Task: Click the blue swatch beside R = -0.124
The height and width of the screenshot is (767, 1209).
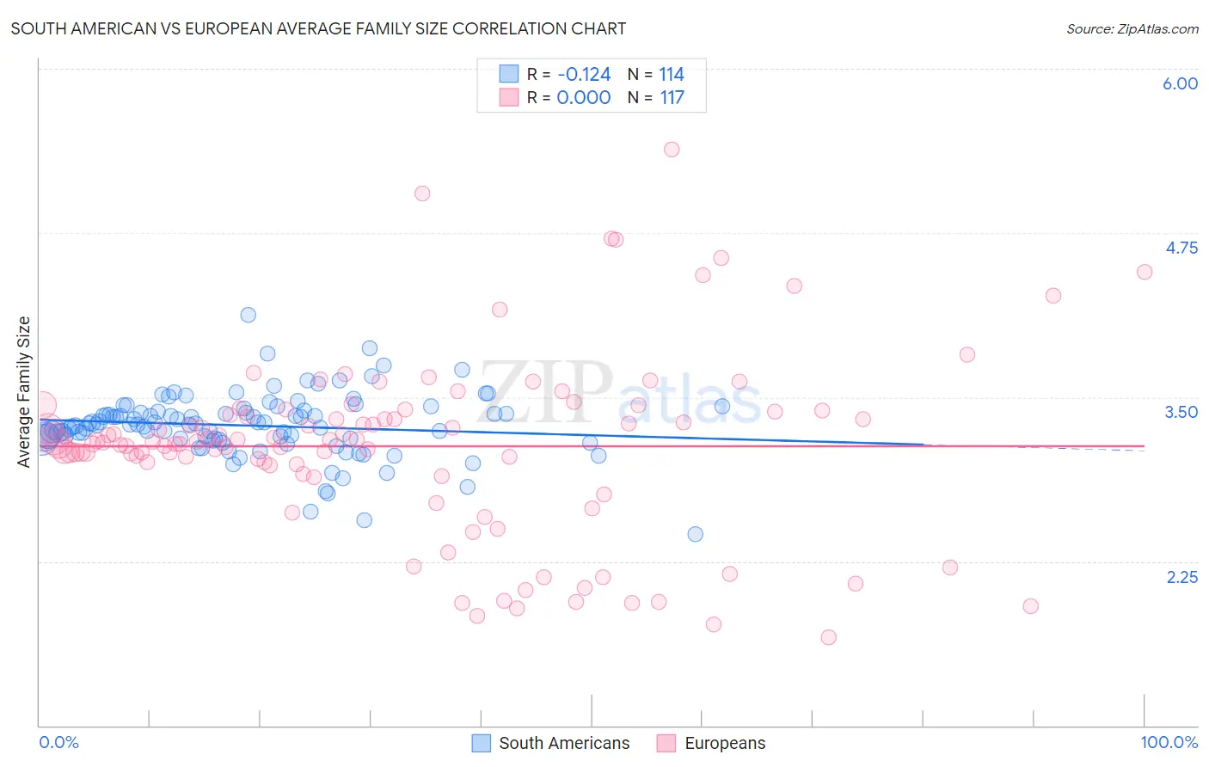Action: [509, 74]
